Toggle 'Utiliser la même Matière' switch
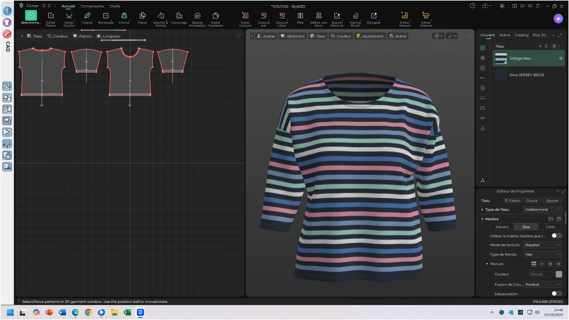 click(556, 236)
